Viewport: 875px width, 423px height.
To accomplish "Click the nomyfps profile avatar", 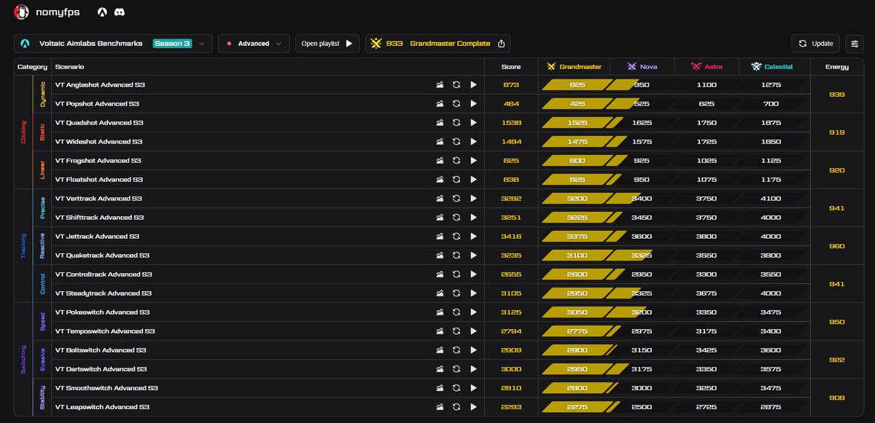I will pyautogui.click(x=22, y=12).
